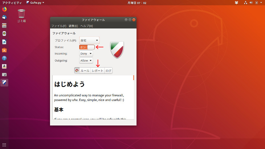Open Ubuntu Software store icon
The width and height of the screenshot is (265, 149).
coord(4,50)
